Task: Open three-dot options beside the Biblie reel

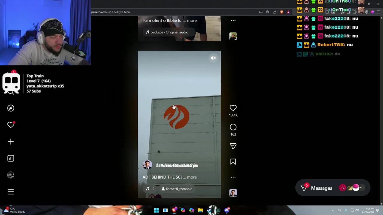Action: click(x=233, y=21)
